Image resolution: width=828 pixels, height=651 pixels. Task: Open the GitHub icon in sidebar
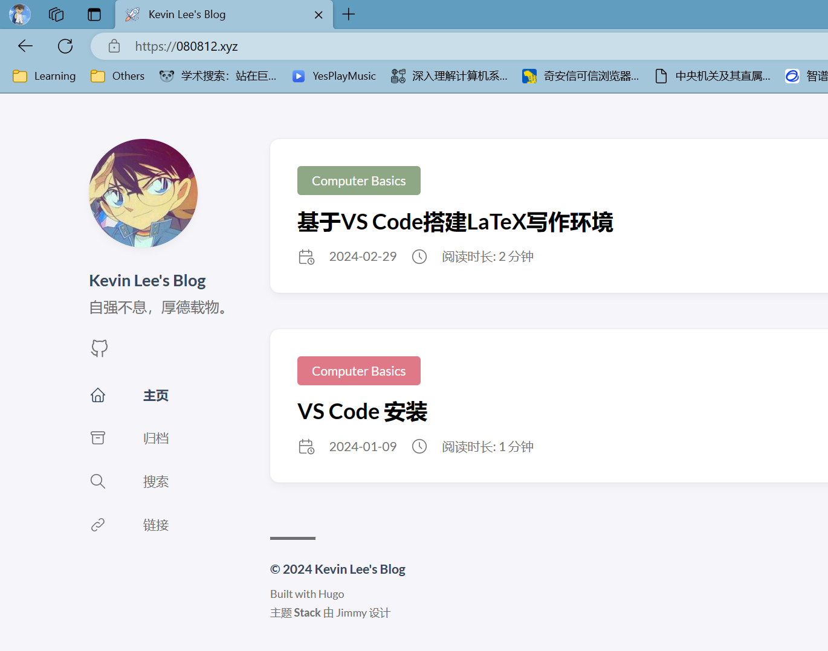(99, 348)
